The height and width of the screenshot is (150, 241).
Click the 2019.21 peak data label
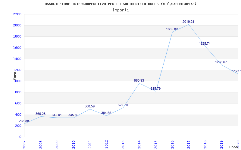(x=188, y=22)
